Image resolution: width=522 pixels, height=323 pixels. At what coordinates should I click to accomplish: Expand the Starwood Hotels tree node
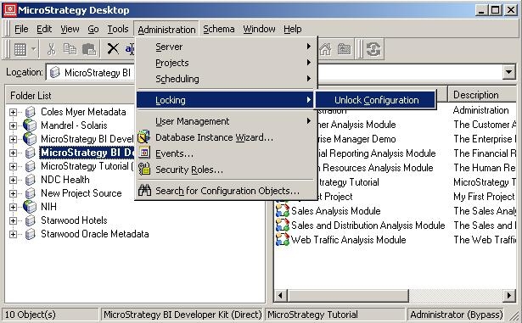[x=13, y=220]
